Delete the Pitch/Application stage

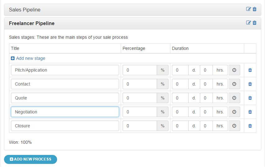pos(250,70)
